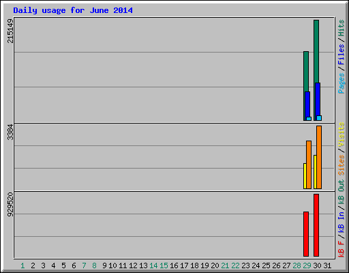Click the 'Hits' legend label
This screenshot has width=349, height=273.
[x=341, y=28]
